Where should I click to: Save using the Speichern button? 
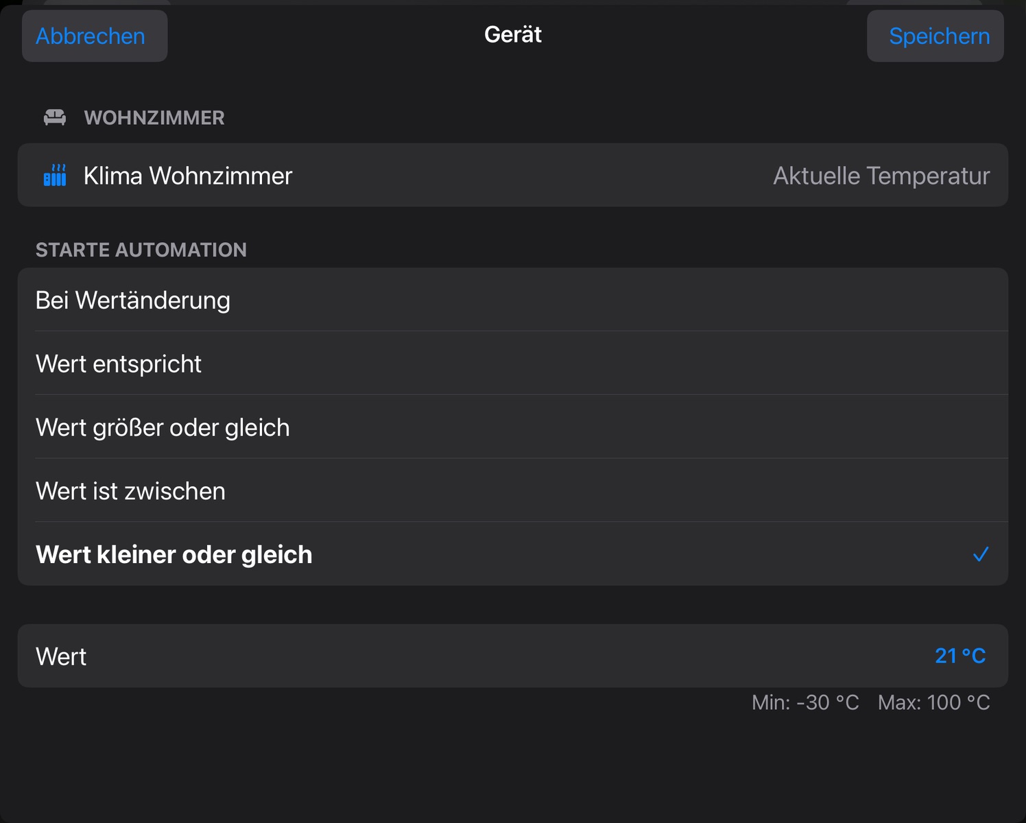click(x=939, y=36)
